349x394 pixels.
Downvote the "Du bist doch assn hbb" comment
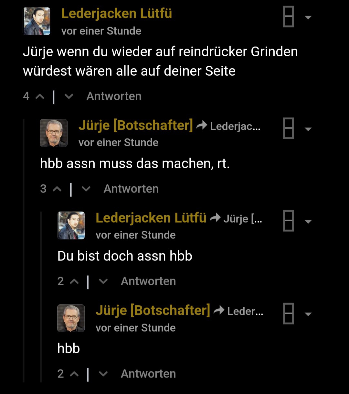pos(103,281)
